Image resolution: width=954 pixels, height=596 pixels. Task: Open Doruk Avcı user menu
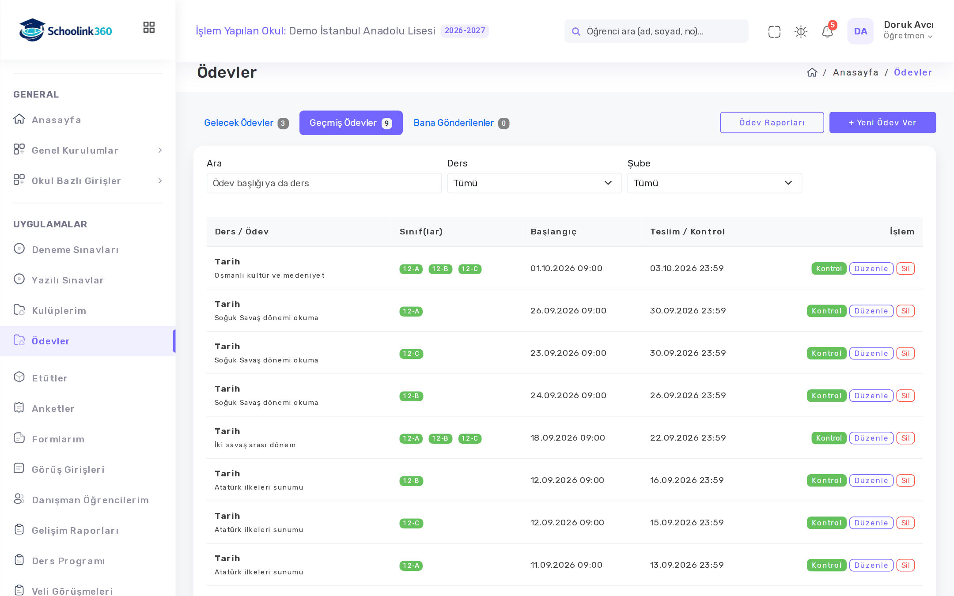908,30
